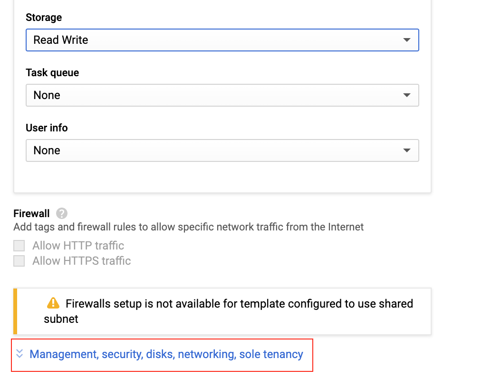Click the User info dropdown arrow icon
The image size is (482, 379).
coord(407,150)
